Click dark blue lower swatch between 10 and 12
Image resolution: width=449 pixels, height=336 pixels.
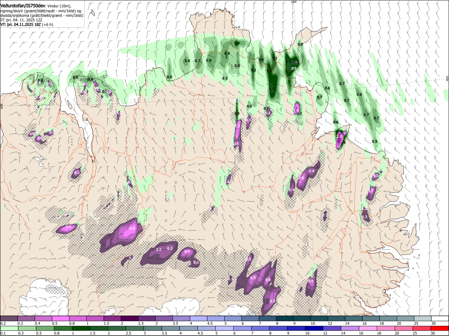pos(314,328)
